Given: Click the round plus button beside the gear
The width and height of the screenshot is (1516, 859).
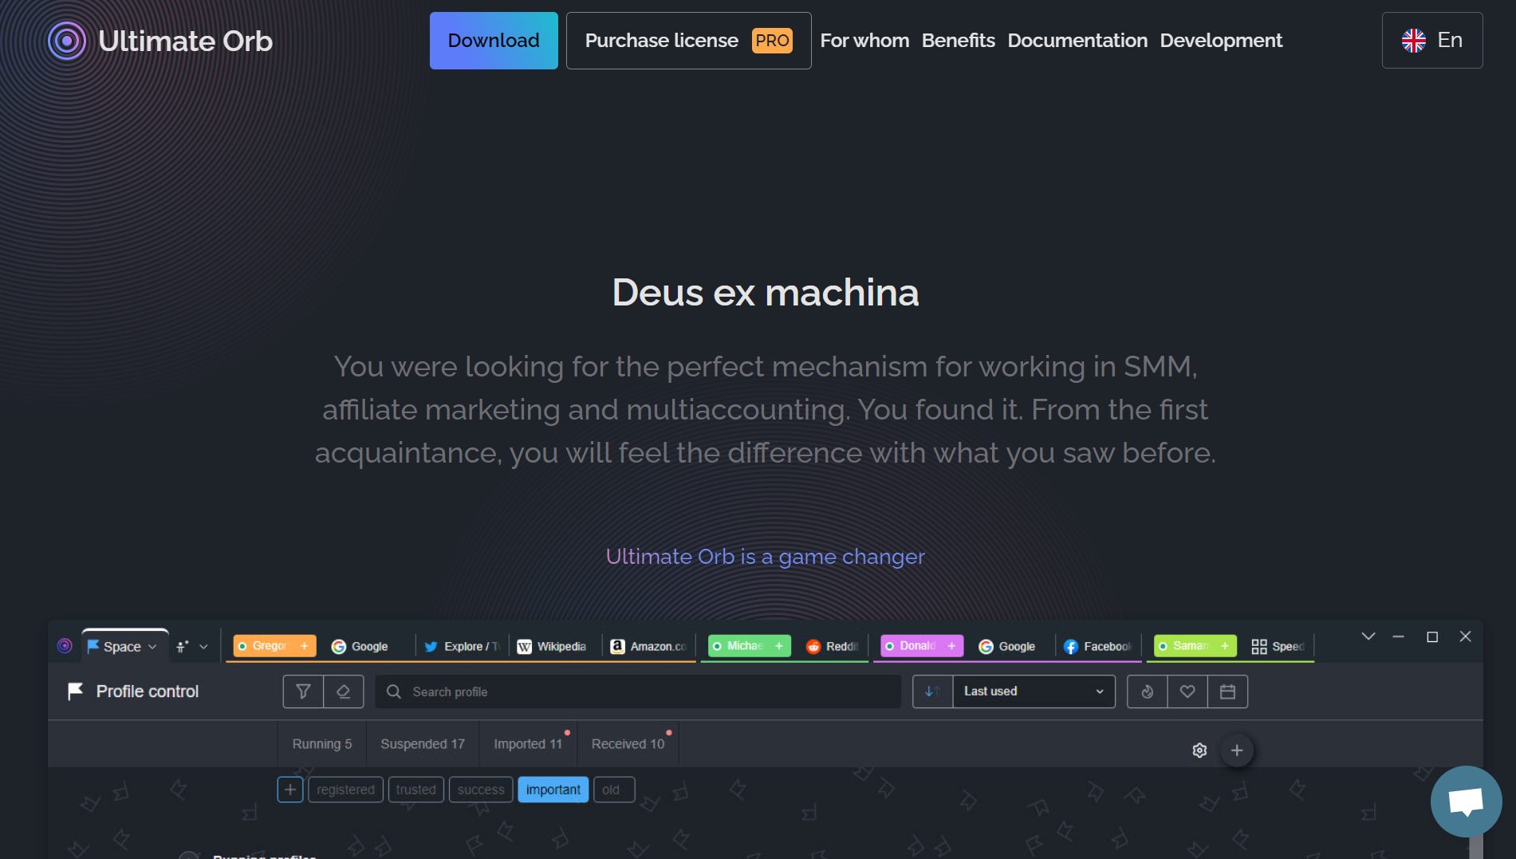Looking at the screenshot, I should [1237, 751].
